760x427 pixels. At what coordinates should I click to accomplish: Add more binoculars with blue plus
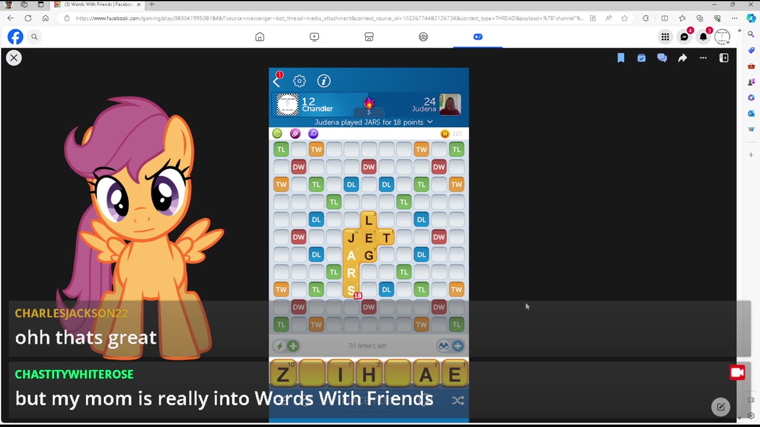(458, 346)
